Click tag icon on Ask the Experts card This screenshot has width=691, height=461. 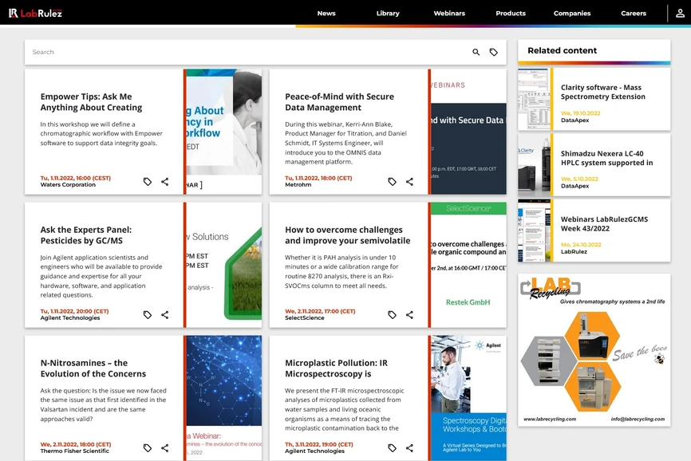148,314
